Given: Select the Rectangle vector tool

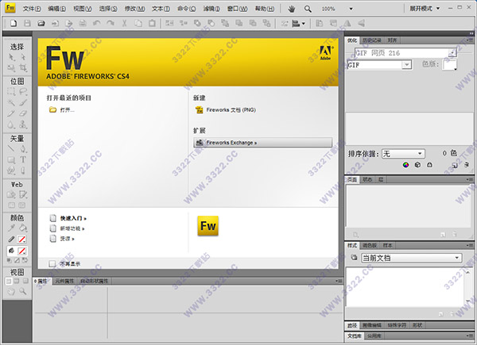Looking at the screenshot, I should 11,159.
